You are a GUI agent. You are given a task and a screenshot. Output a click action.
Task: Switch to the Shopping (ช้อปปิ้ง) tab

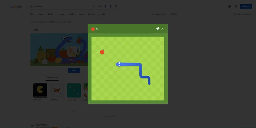[50, 14]
